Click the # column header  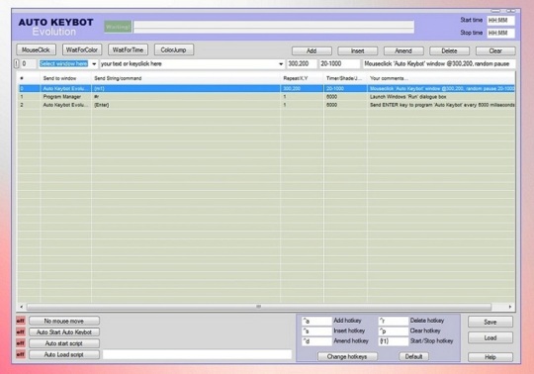click(29, 78)
